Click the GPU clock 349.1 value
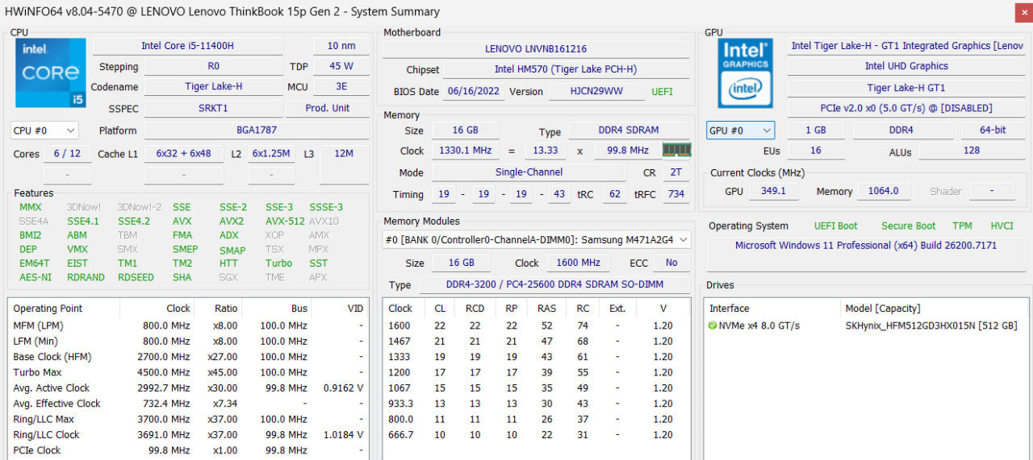The width and height of the screenshot is (1033, 460). coord(773,191)
